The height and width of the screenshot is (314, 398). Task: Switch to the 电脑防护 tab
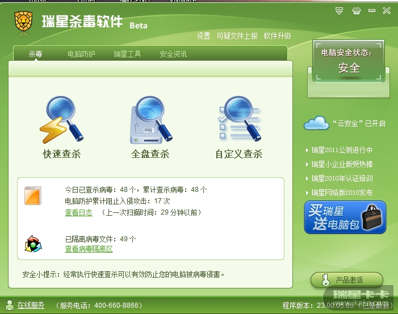[x=81, y=54]
